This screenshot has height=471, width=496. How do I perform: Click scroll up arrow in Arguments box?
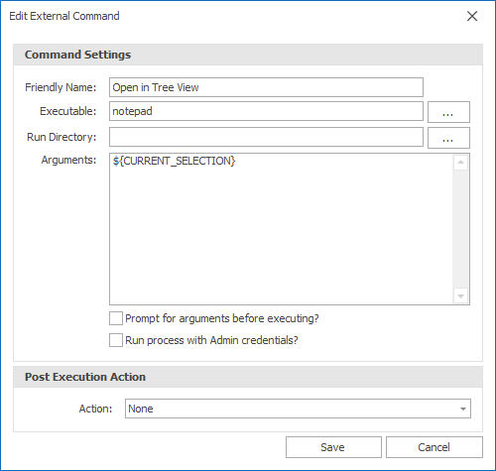pyautogui.click(x=460, y=163)
